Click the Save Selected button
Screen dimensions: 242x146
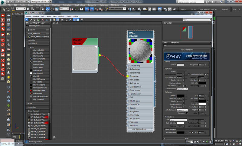[x=204, y=9]
